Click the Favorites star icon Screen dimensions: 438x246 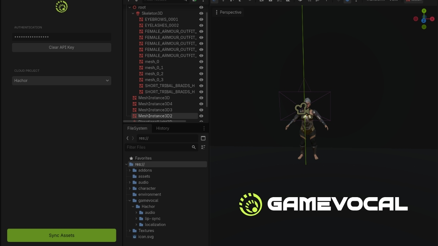pos(131,158)
